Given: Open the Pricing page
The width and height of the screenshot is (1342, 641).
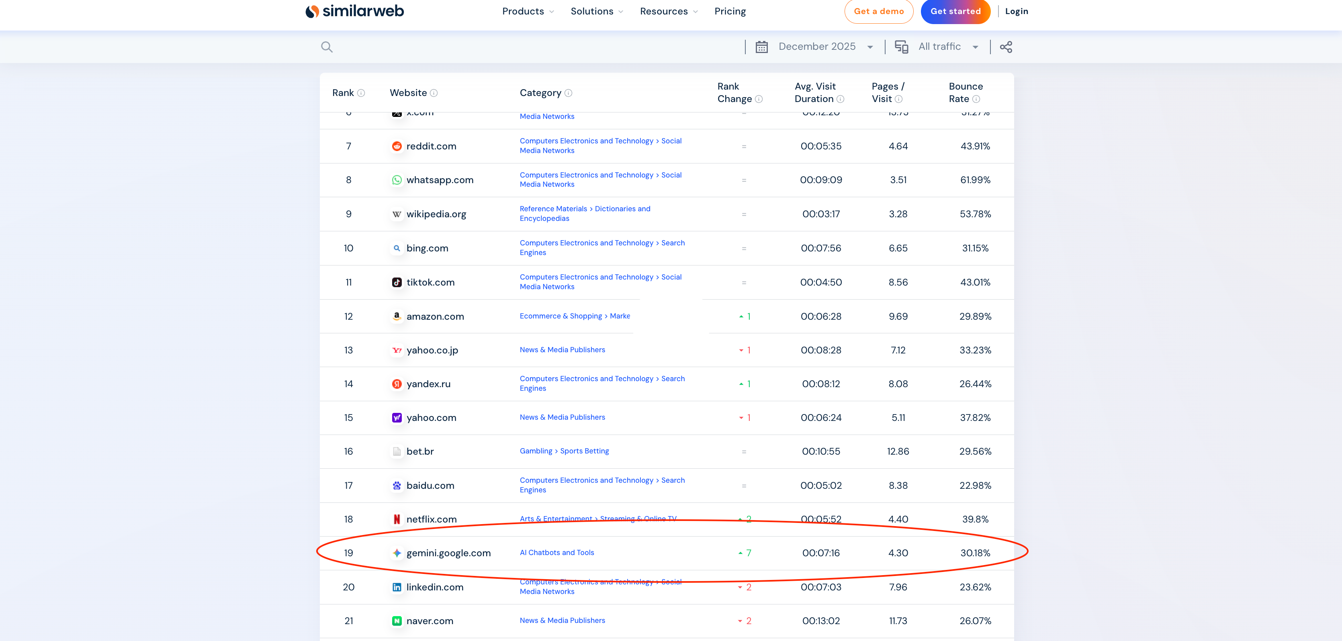Looking at the screenshot, I should (730, 12).
